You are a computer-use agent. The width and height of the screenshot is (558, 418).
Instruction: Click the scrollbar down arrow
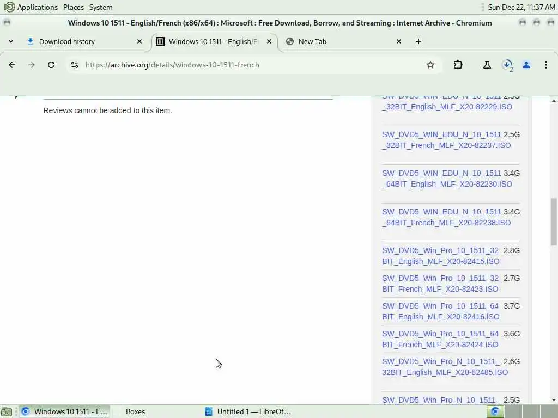pyautogui.click(x=554, y=400)
